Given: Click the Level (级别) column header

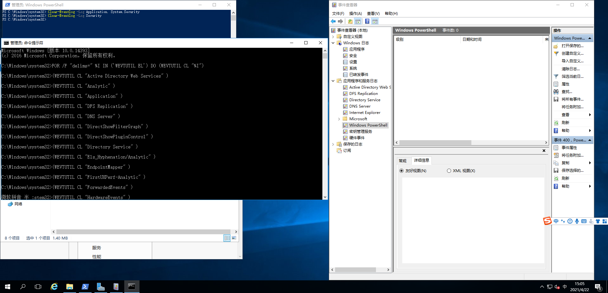Looking at the screenshot, I should pos(427,40).
